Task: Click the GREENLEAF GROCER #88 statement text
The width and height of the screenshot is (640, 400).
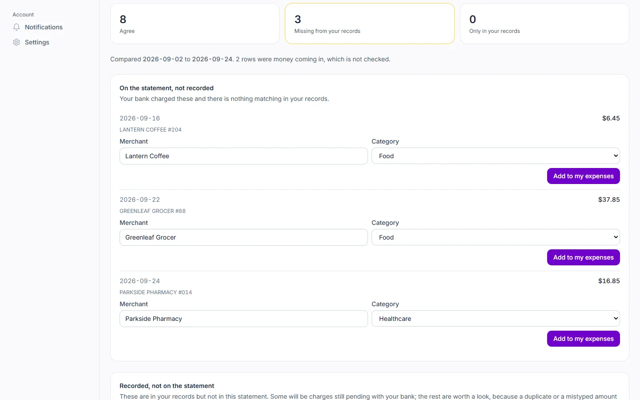Action: pos(152,211)
